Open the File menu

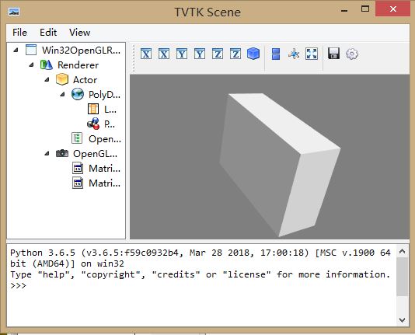point(19,33)
